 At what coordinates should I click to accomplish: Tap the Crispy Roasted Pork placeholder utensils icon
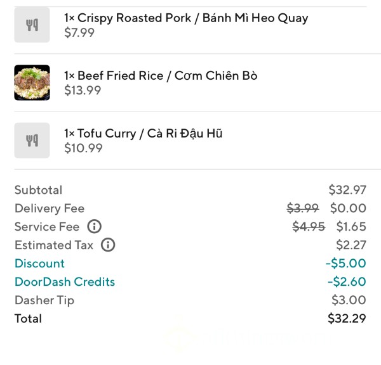[32, 25]
